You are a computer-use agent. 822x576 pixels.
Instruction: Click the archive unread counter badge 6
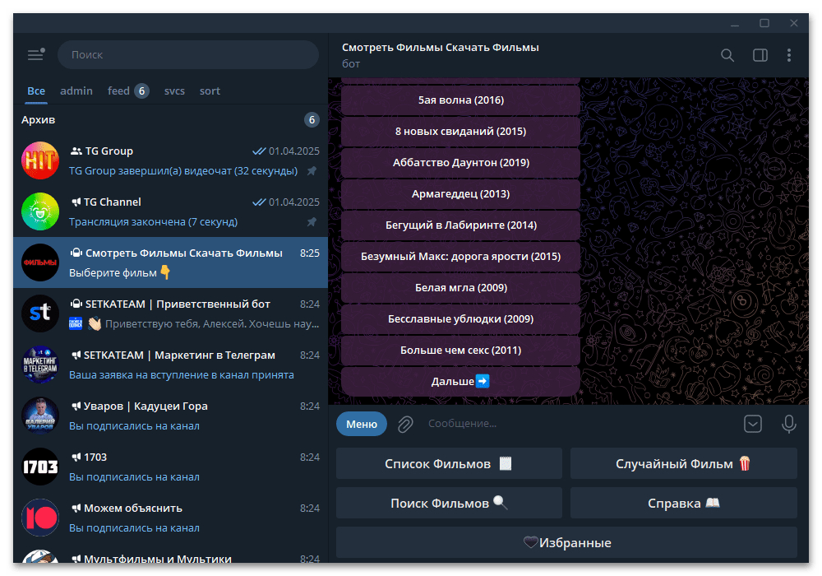pyautogui.click(x=312, y=120)
